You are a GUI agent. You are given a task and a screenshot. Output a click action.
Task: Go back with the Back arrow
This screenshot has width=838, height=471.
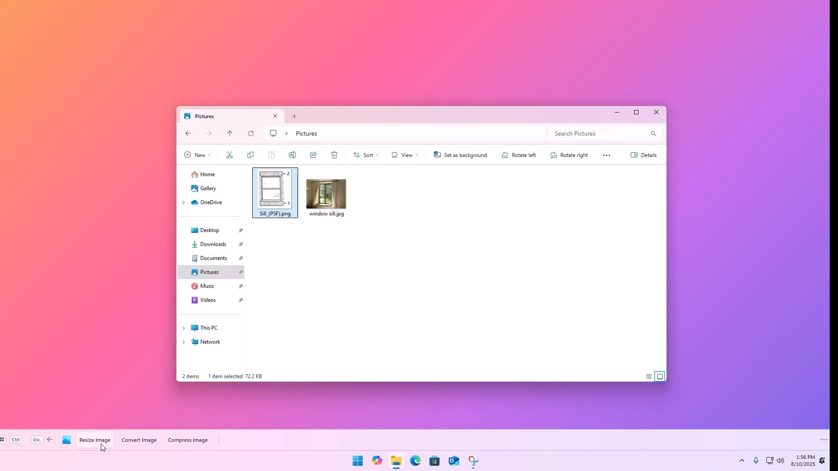188,133
